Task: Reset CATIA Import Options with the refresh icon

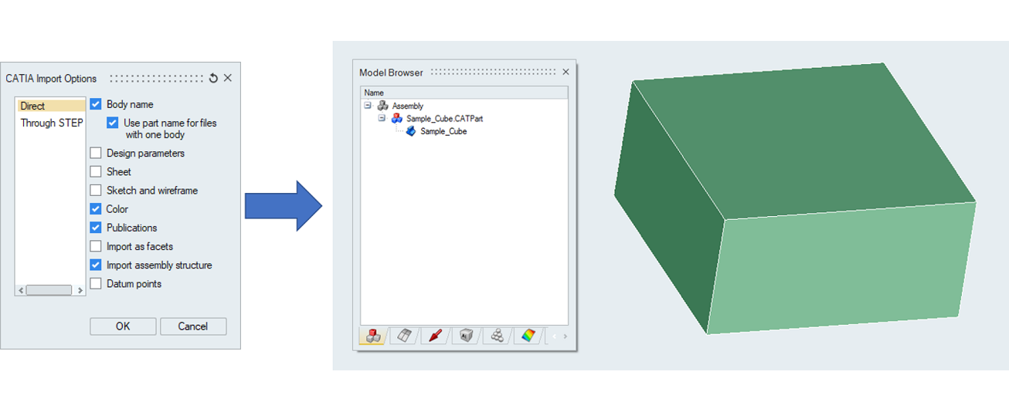Action: (213, 78)
